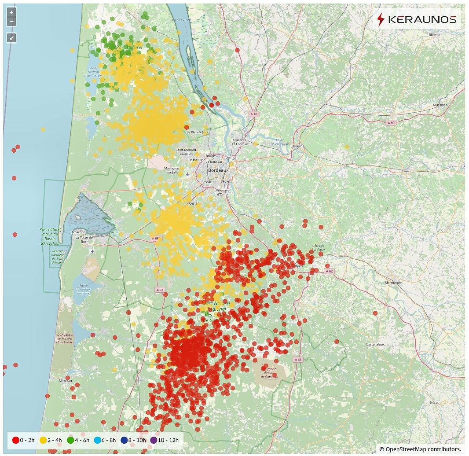Click the A 65 road shield

[x=298, y=360]
